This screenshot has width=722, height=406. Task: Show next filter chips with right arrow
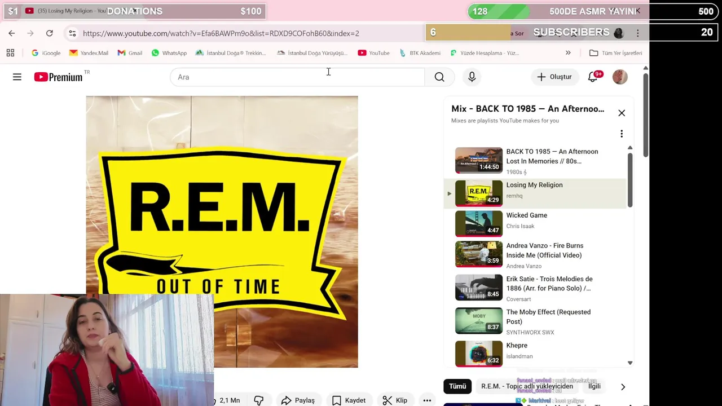pos(623,387)
